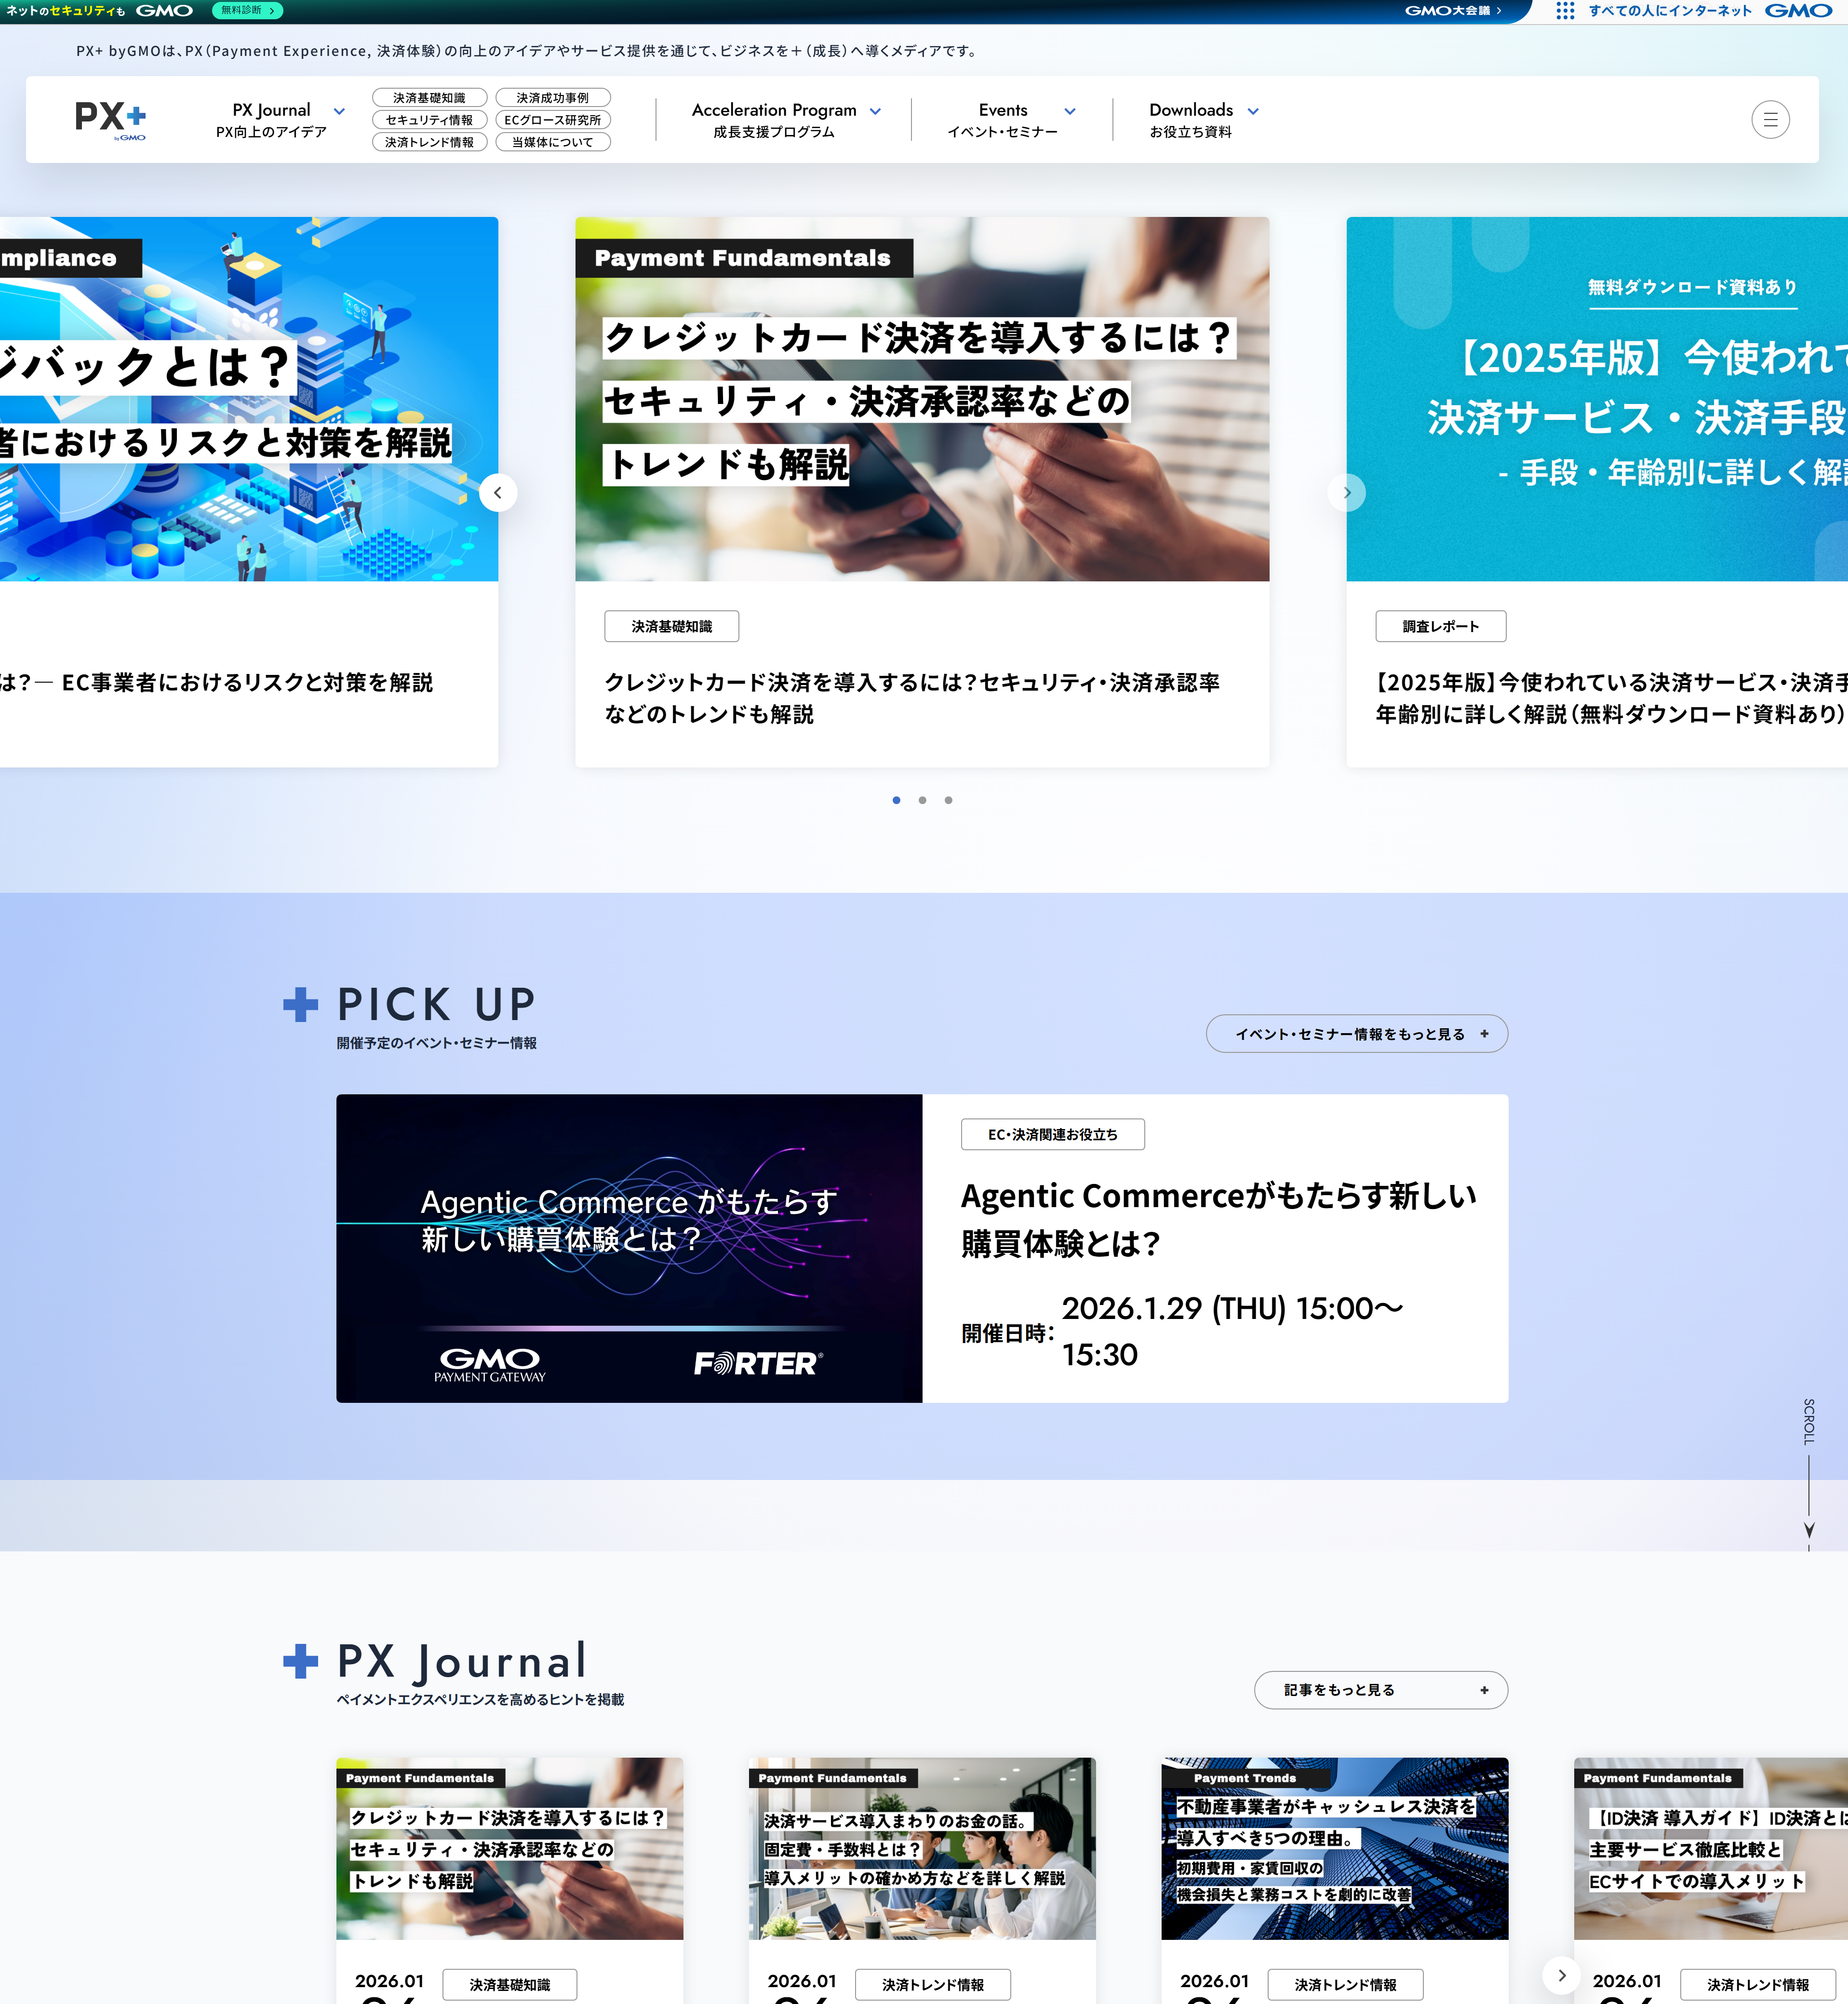Viewport: 1848px width, 2004px height.
Task: Open the GMO apps grid icon top right
Action: 1566,11
